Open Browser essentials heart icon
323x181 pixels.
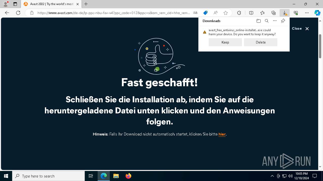pyautogui.click(x=296, y=13)
